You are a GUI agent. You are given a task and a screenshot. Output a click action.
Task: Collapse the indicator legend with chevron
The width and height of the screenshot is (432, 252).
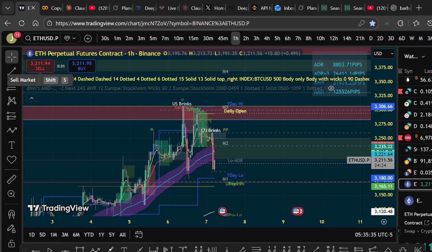pyautogui.click(x=32, y=98)
